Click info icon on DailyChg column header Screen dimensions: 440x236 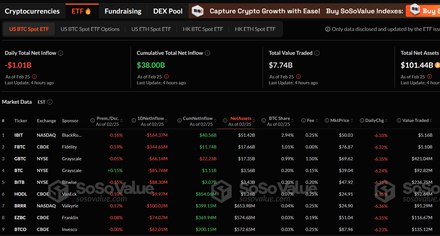pyautogui.click(x=362, y=121)
